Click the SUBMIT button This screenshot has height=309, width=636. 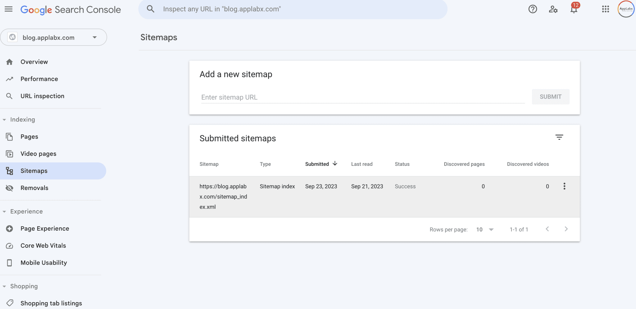click(x=550, y=97)
